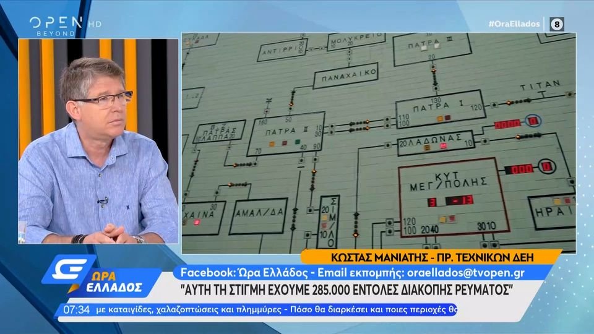Click the #OraEllados hashtag

514,24
